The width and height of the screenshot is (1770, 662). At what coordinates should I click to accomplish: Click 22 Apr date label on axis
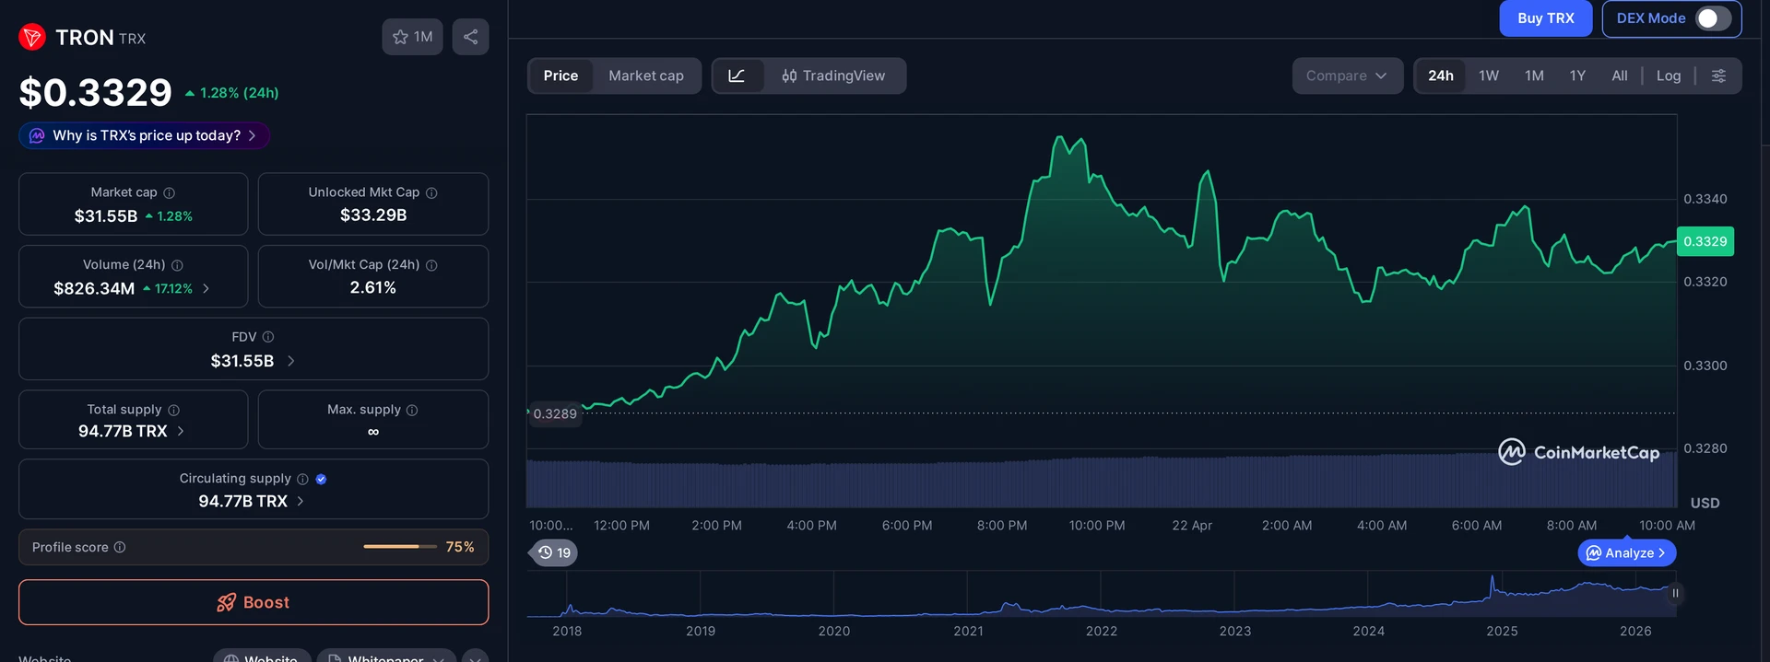pyautogui.click(x=1192, y=525)
